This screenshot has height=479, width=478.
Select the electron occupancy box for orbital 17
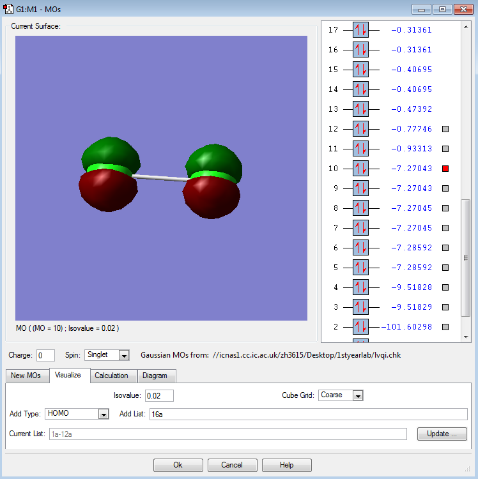360,30
